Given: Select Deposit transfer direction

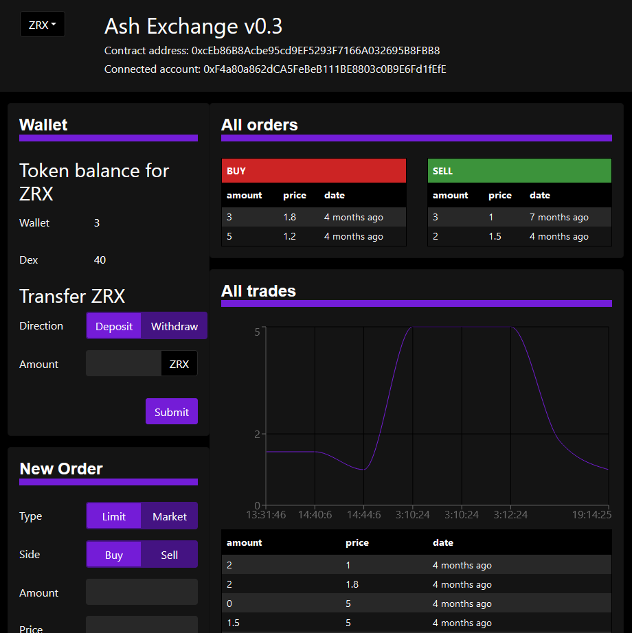Looking at the screenshot, I should coord(114,326).
